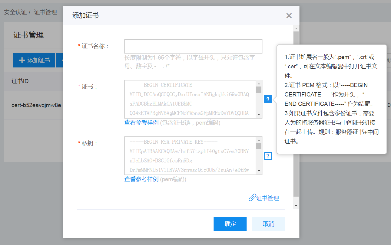Cancel with the 取消 button

point(269,224)
